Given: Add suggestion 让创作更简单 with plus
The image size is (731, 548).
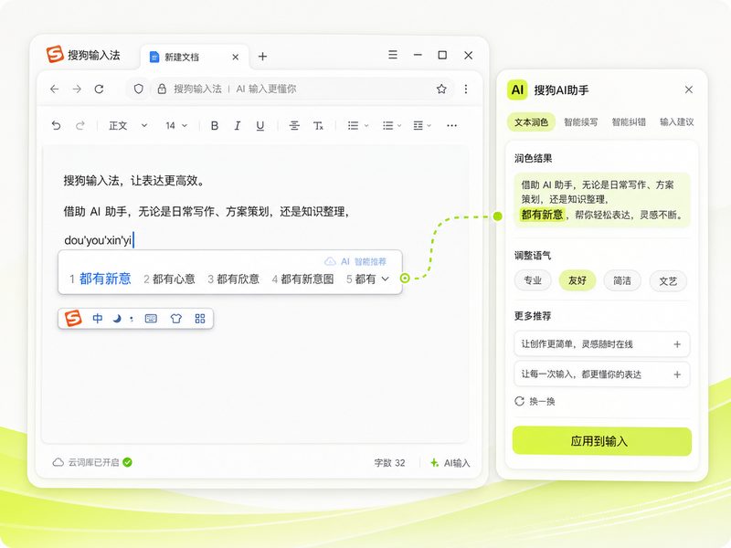Looking at the screenshot, I should 677,344.
